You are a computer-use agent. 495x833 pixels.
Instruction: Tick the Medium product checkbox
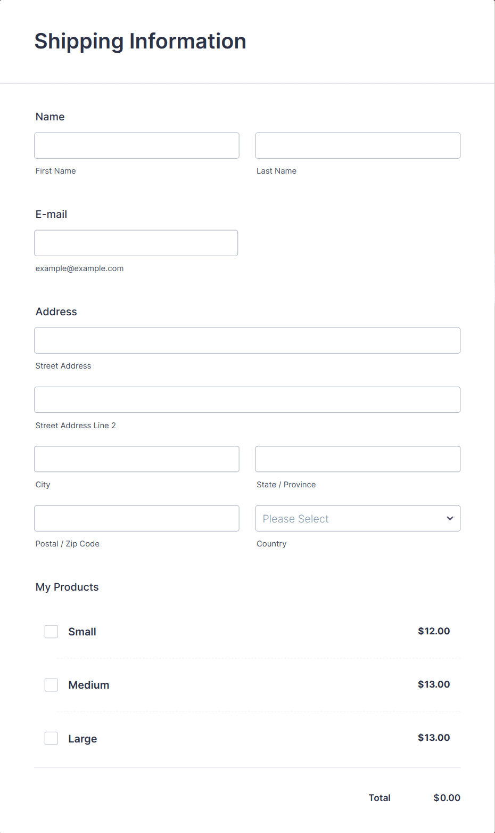coord(51,685)
